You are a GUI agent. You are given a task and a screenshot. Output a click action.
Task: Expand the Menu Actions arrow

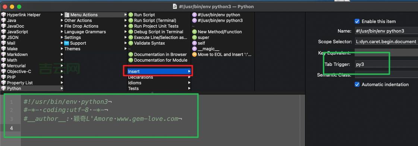(126, 15)
